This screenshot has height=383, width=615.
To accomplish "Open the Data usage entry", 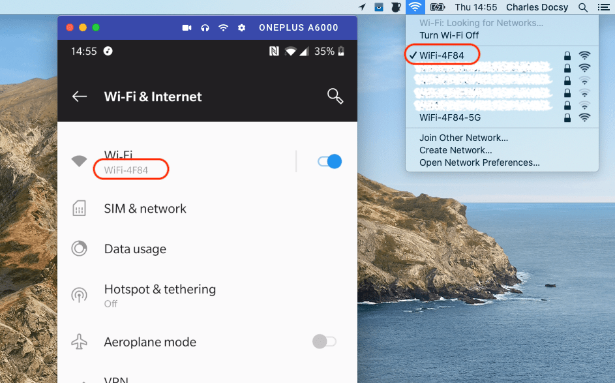I will (135, 249).
